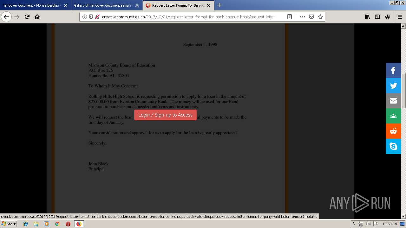The height and width of the screenshot is (228, 406).
Task: Bookmark this page with star icon
Action: click(x=320, y=17)
